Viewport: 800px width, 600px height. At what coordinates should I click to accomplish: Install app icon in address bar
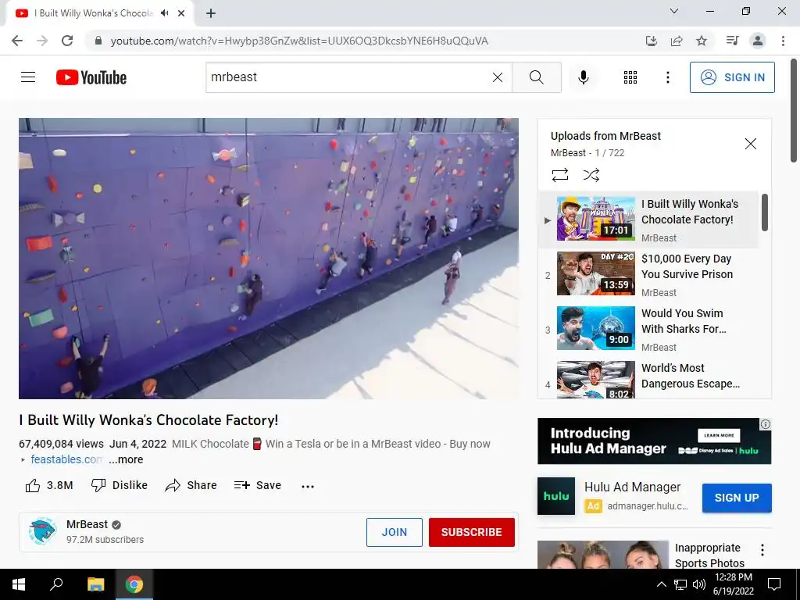click(651, 41)
